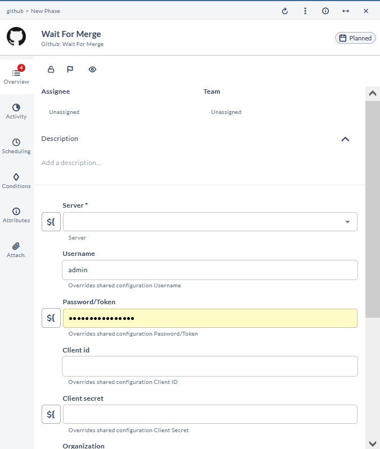Image resolution: width=380 pixels, height=449 pixels.
Task: Click the info circle icon in header
Action: coord(325,11)
